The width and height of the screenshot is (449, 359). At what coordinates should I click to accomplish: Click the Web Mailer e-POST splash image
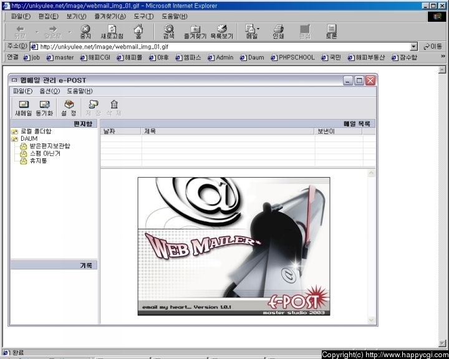(x=234, y=246)
